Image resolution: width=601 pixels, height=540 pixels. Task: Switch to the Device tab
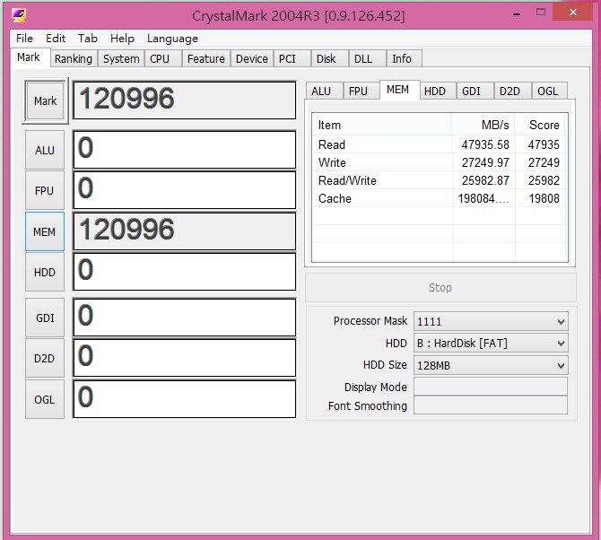pyautogui.click(x=252, y=58)
